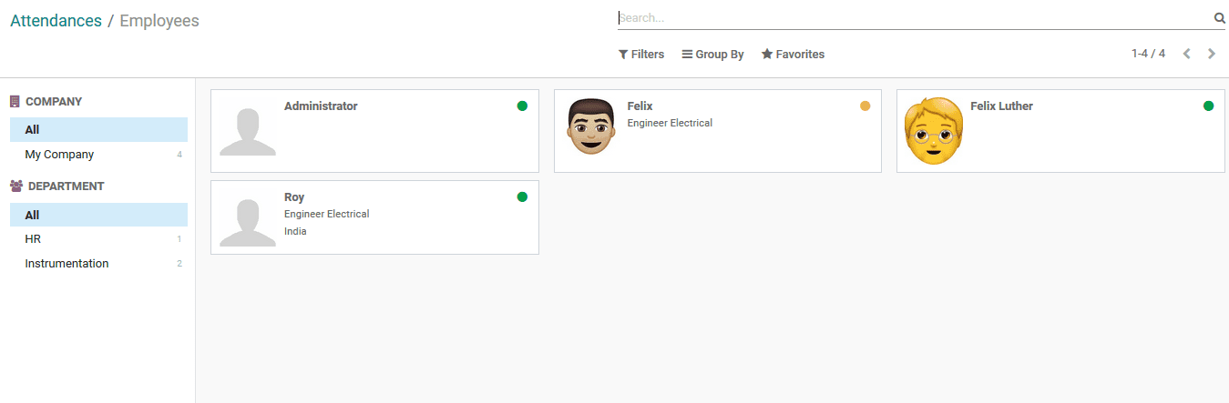Open the Felix Luther employee name

tap(1001, 106)
